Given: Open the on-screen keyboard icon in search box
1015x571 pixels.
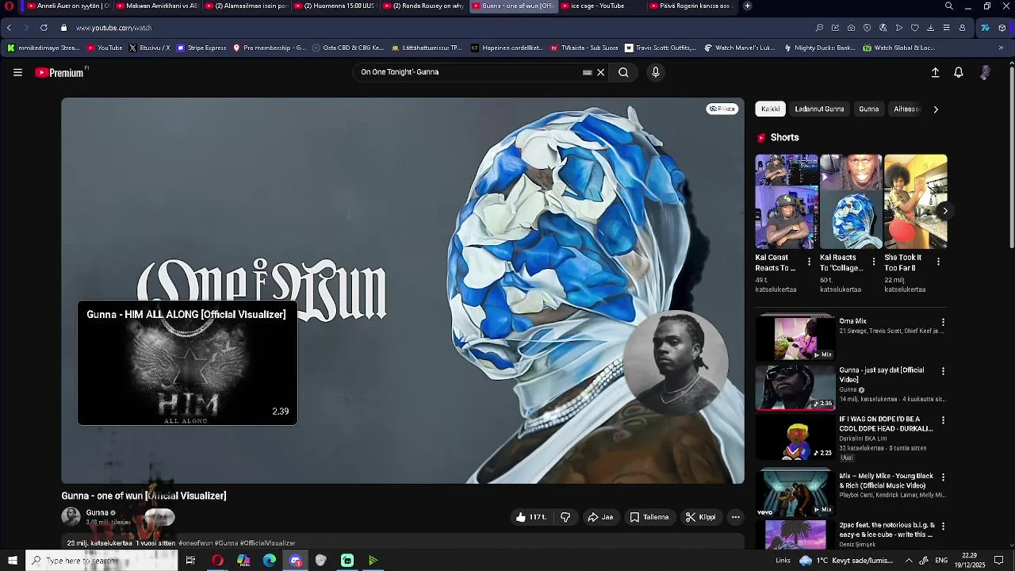Looking at the screenshot, I should pyautogui.click(x=587, y=72).
